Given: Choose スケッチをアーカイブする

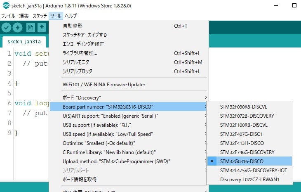Looking at the screenshot, I should point(129,35).
